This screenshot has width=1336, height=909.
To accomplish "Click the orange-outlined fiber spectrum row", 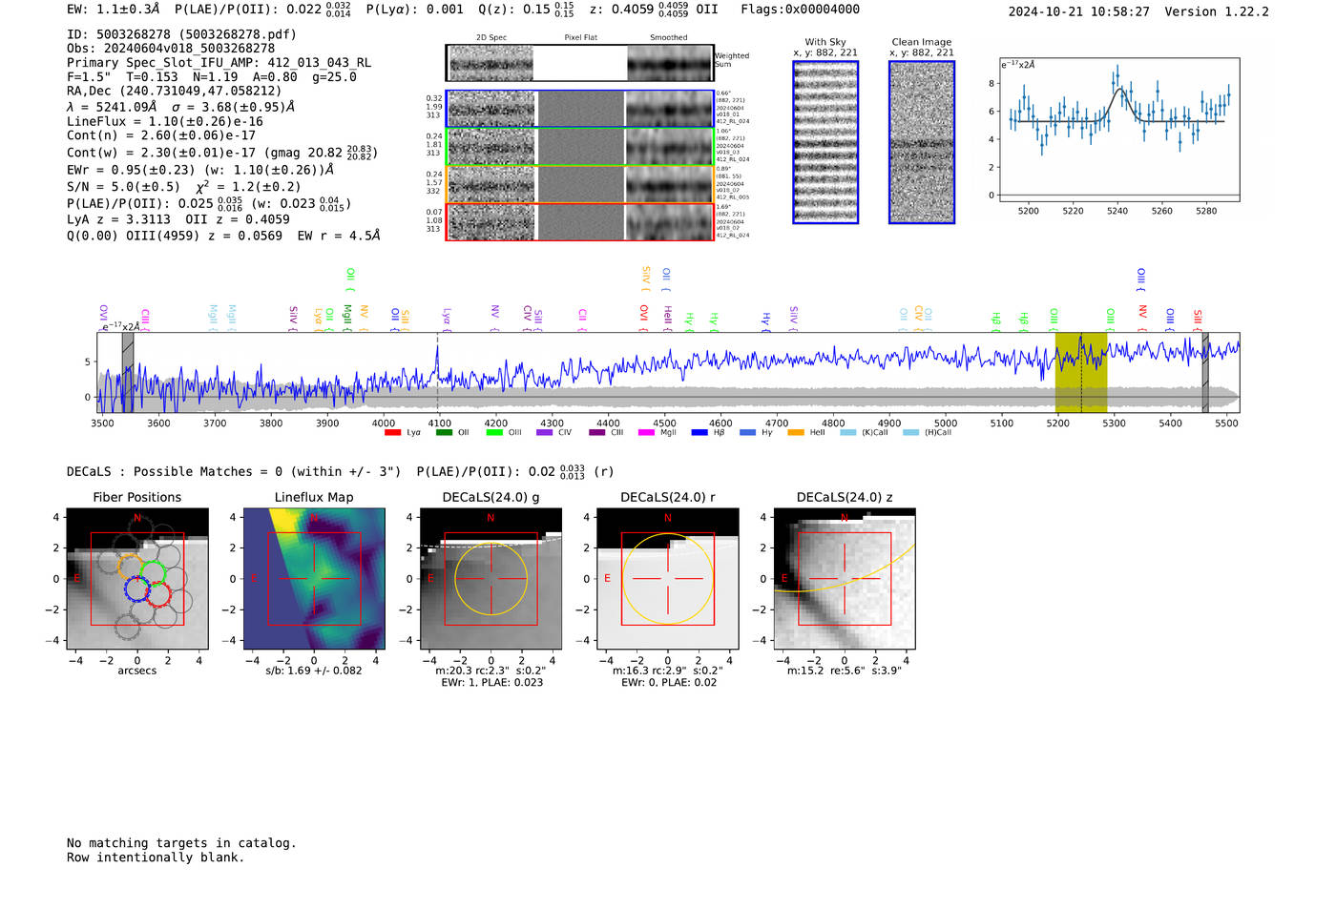I will [x=580, y=184].
